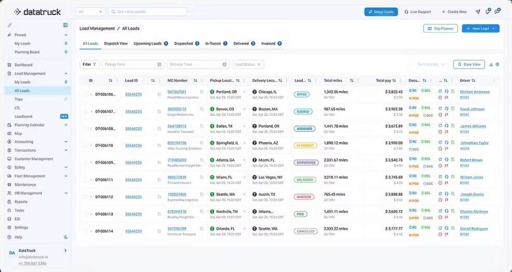Image resolution: width=512 pixels, height=272 pixels.
Task: Open driver link Michael Anderson
Action: tap(475, 92)
